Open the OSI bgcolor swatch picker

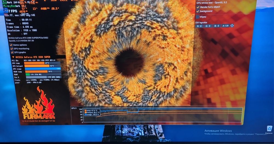click(x=232, y=26)
